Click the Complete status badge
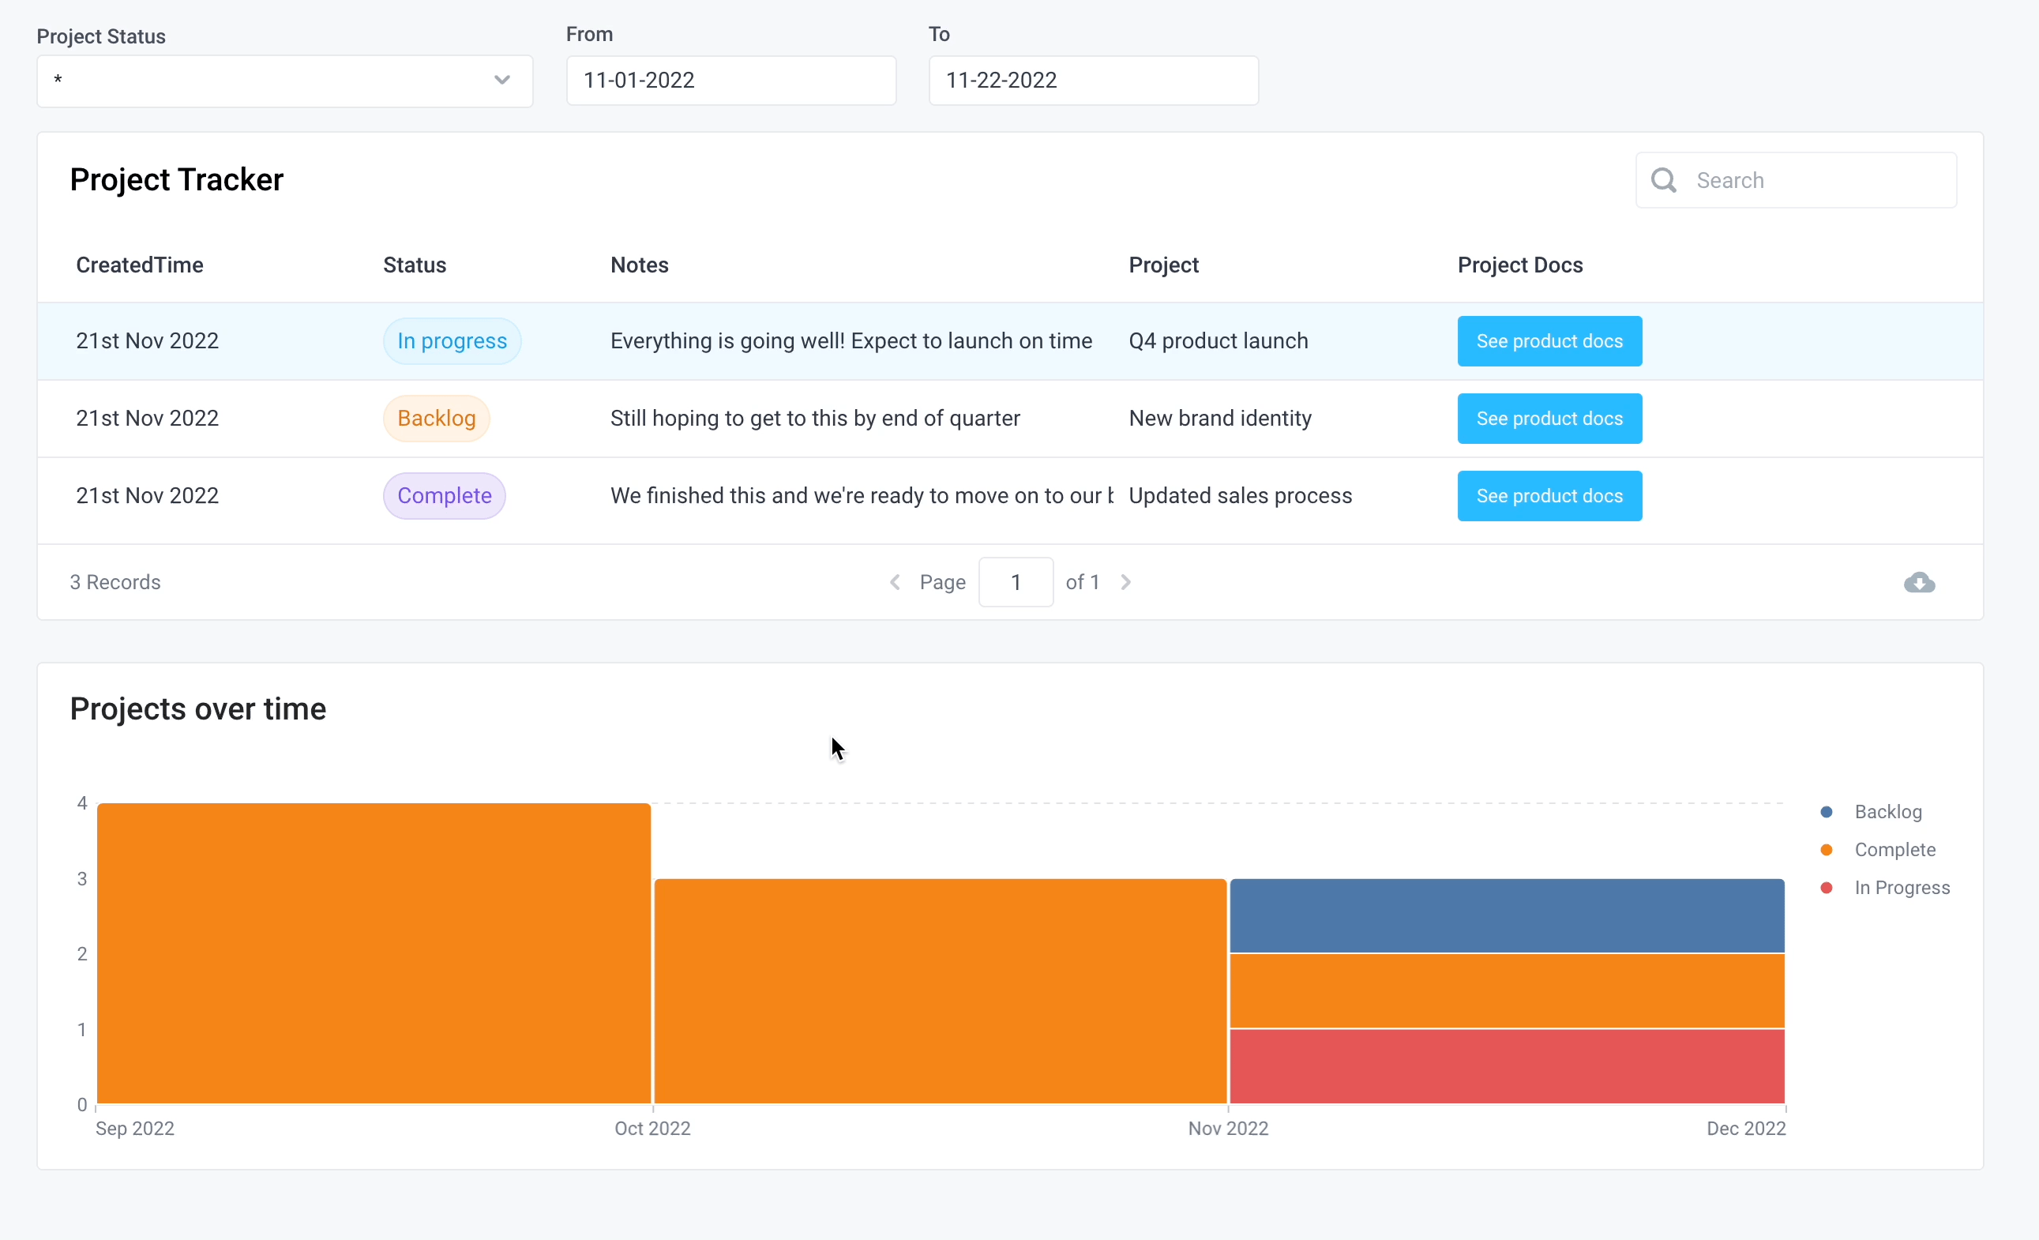The height and width of the screenshot is (1240, 2039). (444, 495)
